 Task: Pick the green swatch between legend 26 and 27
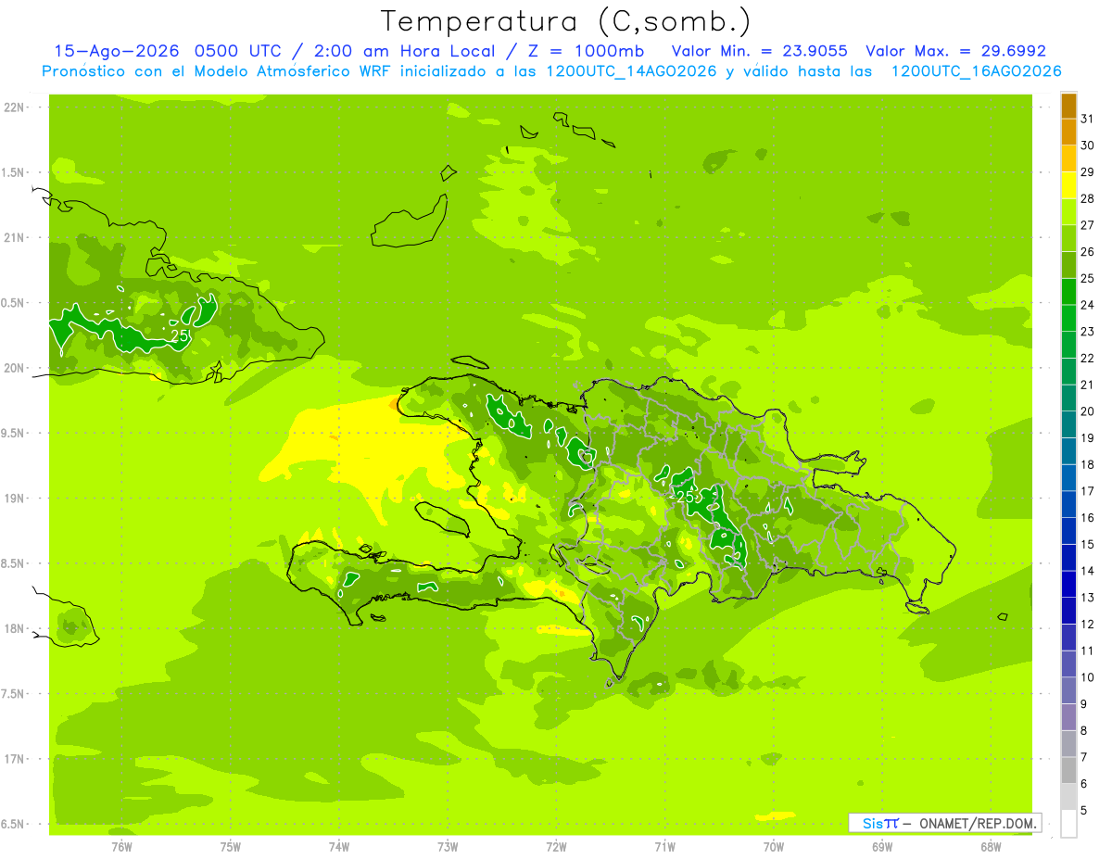click(1068, 238)
